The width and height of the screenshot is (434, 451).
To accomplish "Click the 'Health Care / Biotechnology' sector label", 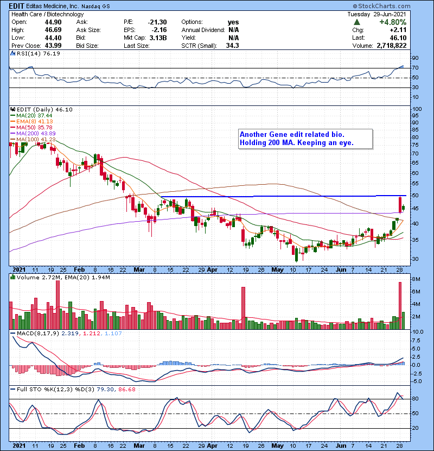I will [48, 14].
